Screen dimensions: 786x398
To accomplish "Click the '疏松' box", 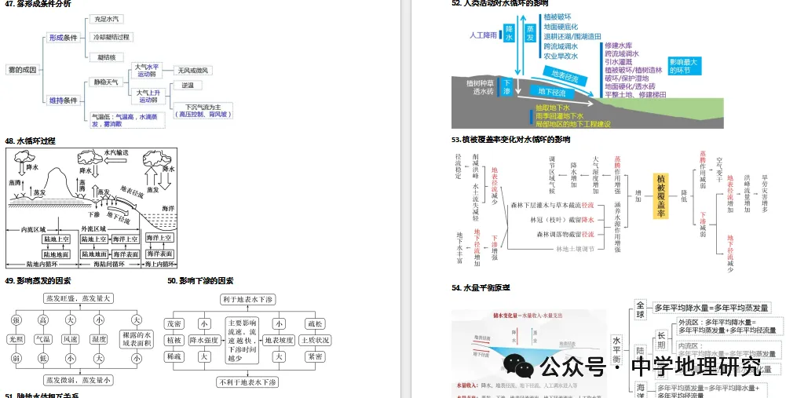I will 316,324.
